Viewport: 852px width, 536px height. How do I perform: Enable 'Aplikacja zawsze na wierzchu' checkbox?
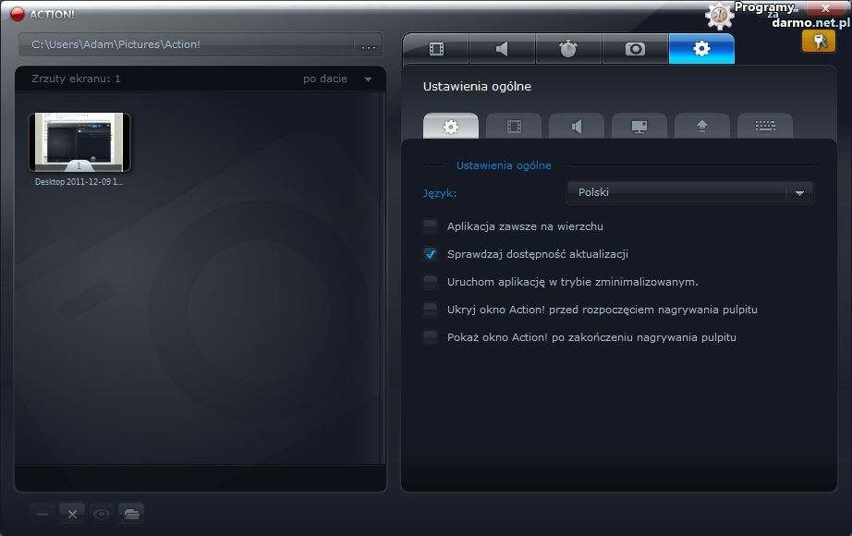click(430, 226)
